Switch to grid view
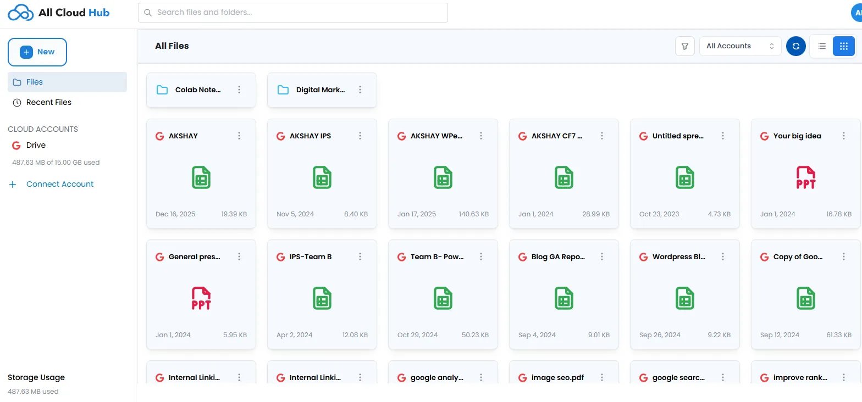Viewport: 862px width, 402px height. 843,46
